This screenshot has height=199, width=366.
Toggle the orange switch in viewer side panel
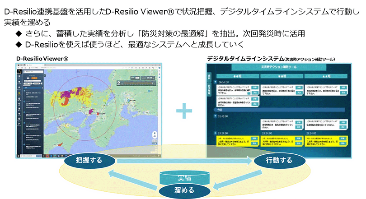[x=34, y=77]
